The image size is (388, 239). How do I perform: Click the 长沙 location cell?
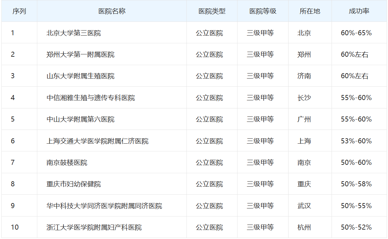pos(304,98)
